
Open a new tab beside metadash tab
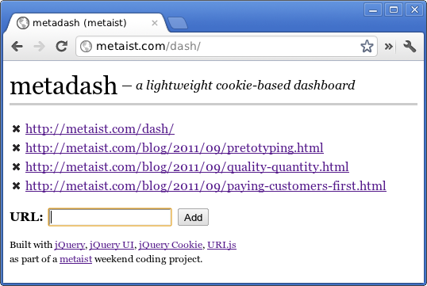[177, 23]
